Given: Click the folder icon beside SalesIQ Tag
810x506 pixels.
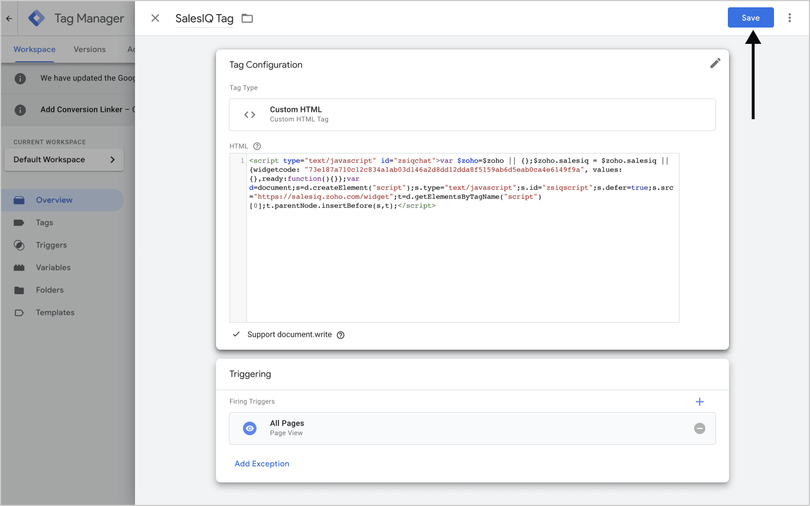Looking at the screenshot, I should pos(247,19).
